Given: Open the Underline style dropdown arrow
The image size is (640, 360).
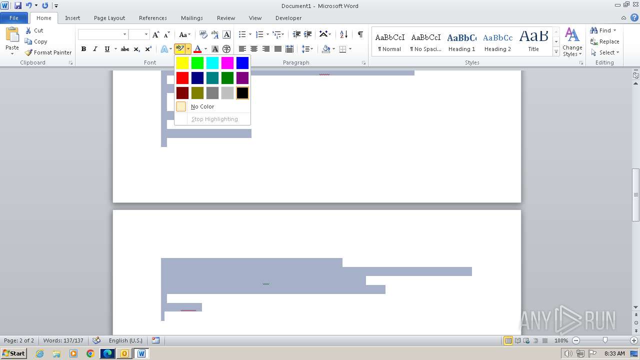Looking at the screenshot, I should (115, 49).
